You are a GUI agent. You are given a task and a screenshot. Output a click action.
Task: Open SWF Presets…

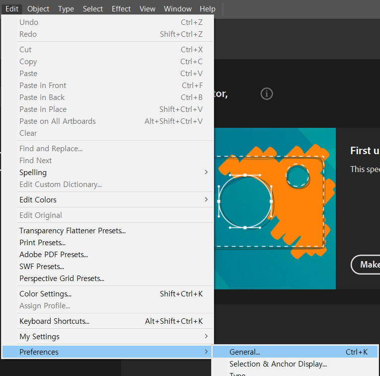click(108, 267)
